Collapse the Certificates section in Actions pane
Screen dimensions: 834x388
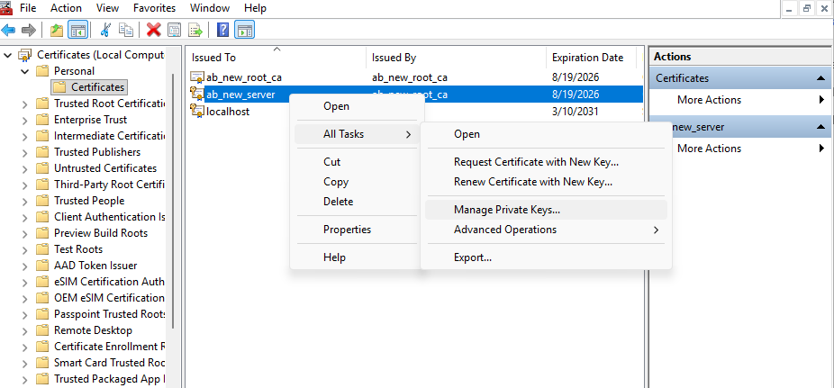tap(820, 78)
